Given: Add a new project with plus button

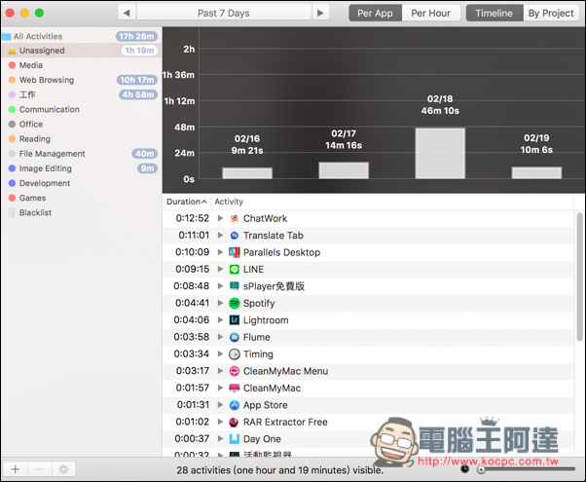Looking at the screenshot, I should (x=16, y=469).
